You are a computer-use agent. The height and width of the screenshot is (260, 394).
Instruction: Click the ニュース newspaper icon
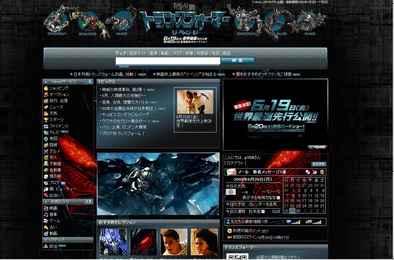click(x=46, y=107)
